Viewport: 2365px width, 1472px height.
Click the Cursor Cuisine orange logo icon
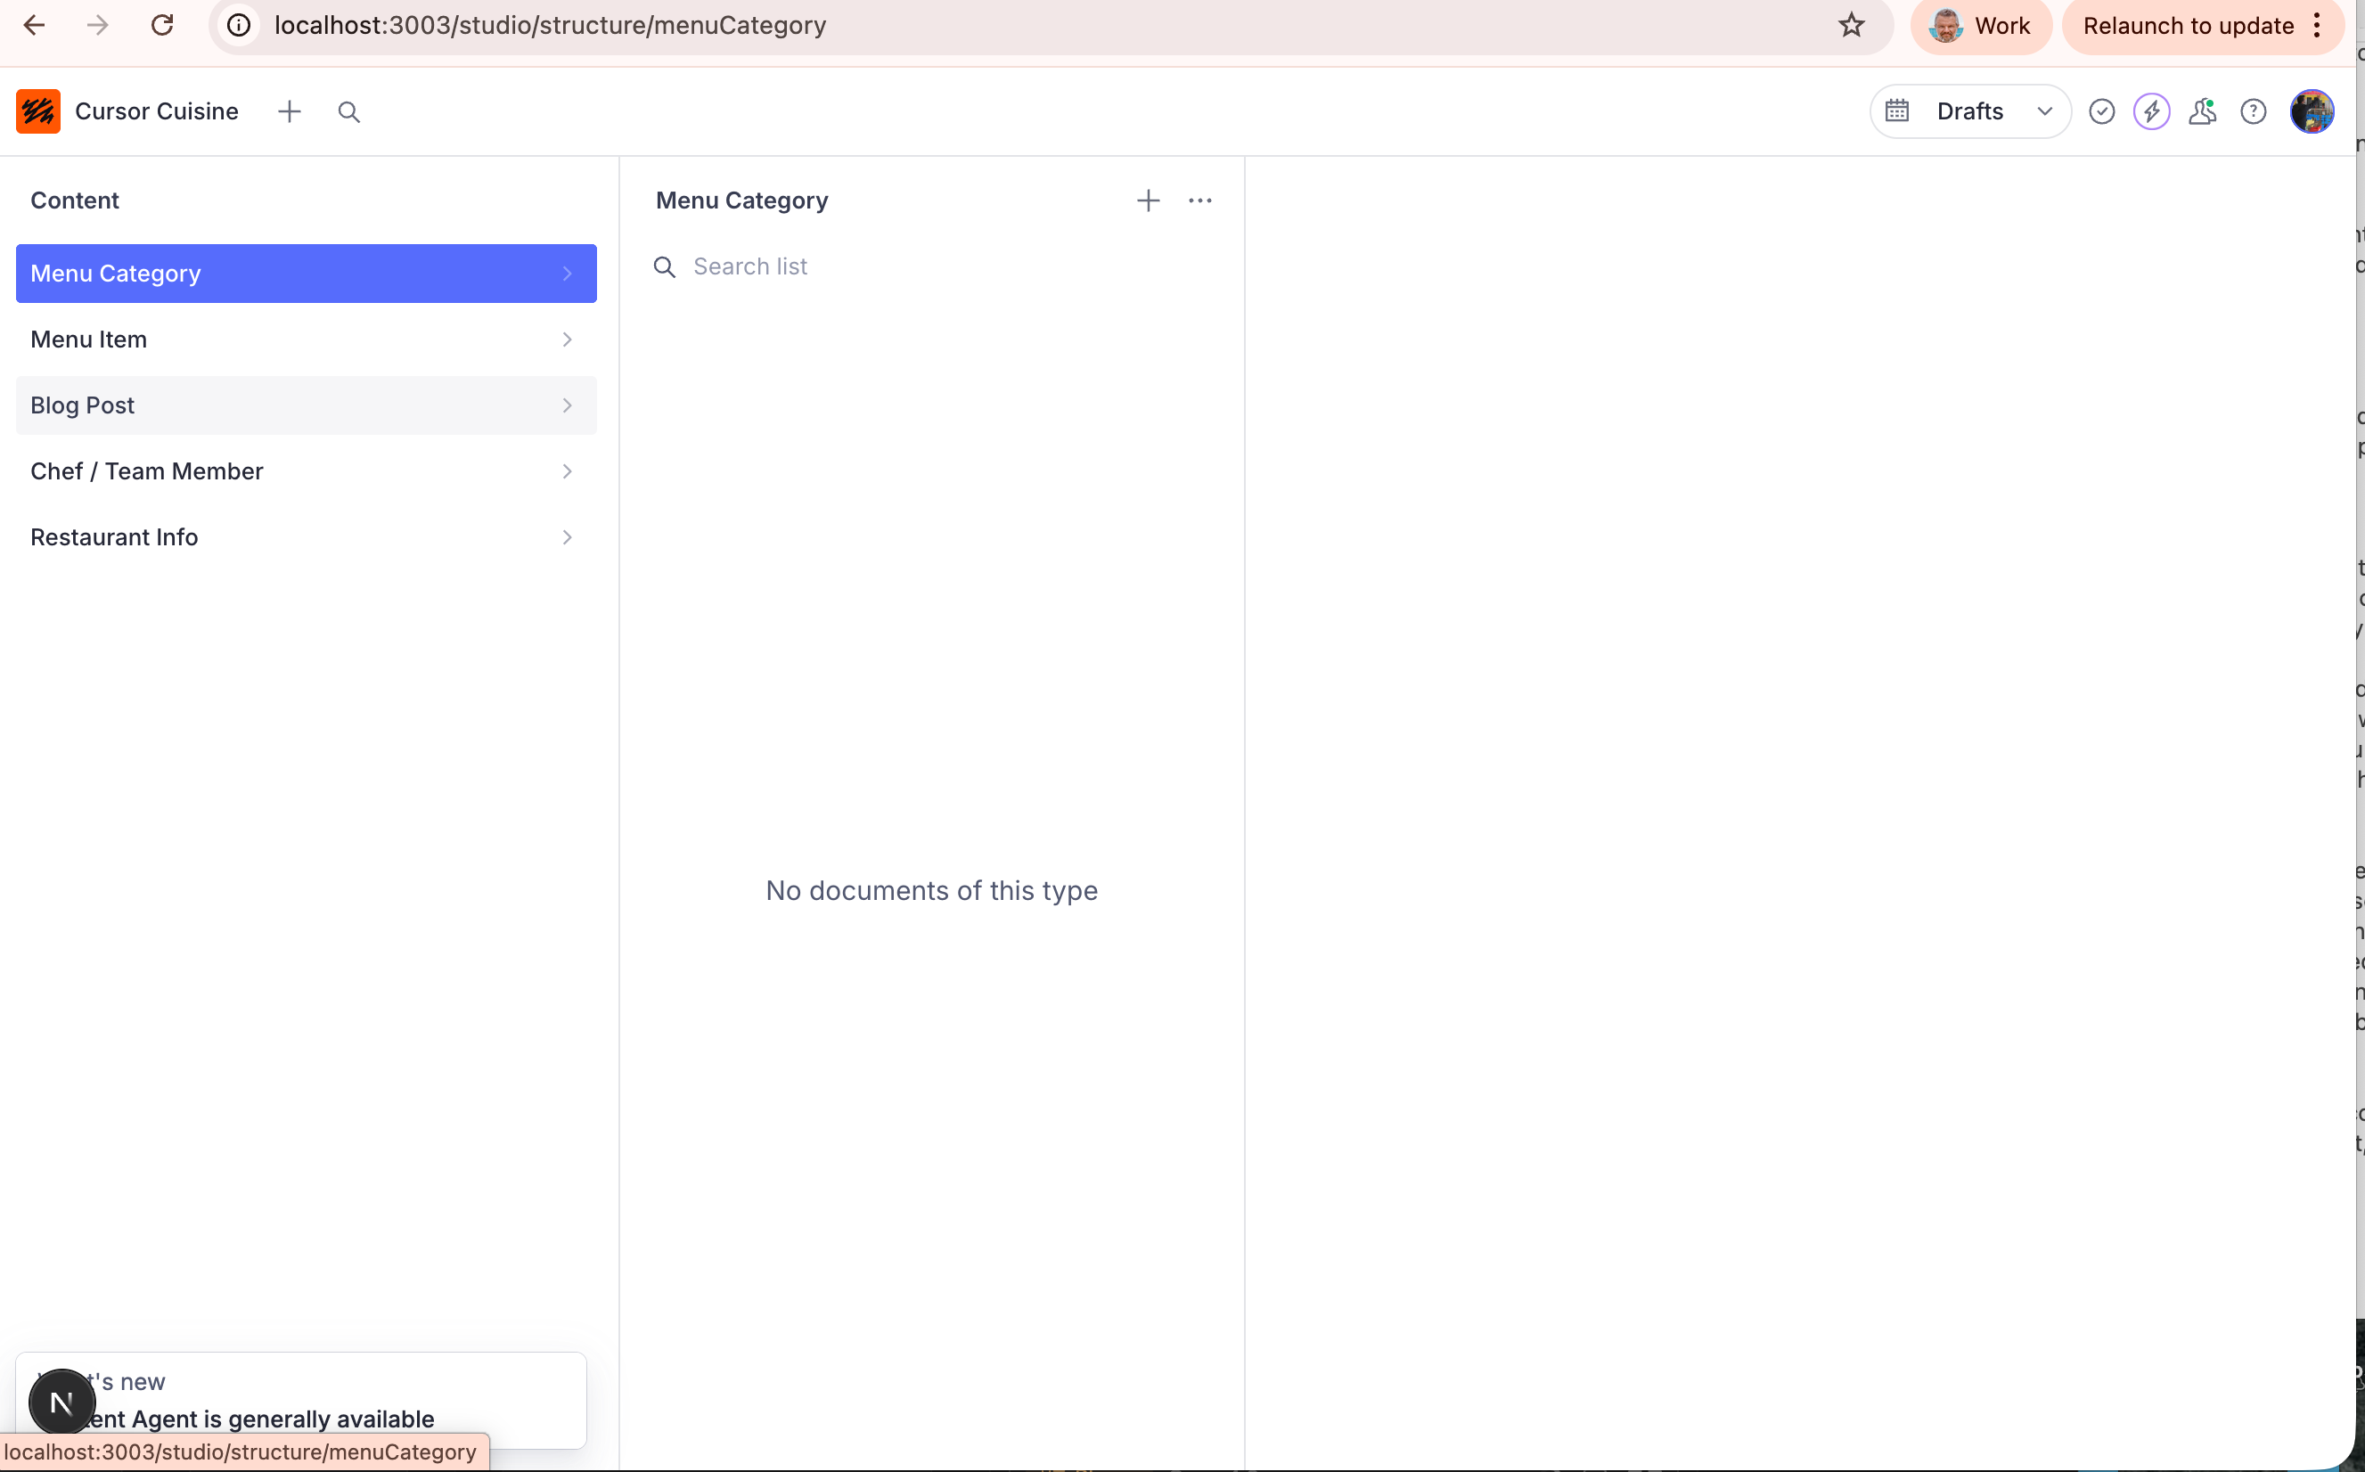click(x=38, y=111)
